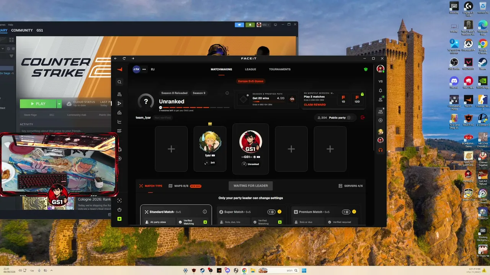Open the stats line-chart icon in FACEIT sidebar
Viewport: 490px width, 275px height.
[119, 122]
